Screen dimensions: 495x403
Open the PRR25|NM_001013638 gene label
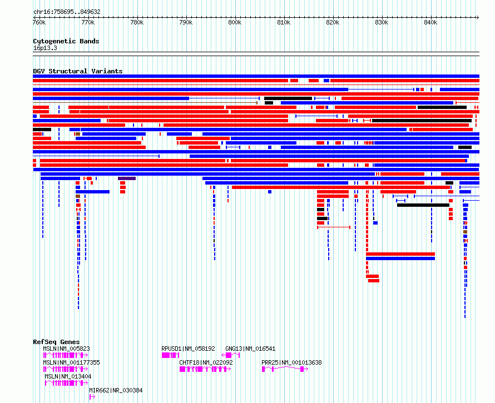pyautogui.click(x=291, y=362)
